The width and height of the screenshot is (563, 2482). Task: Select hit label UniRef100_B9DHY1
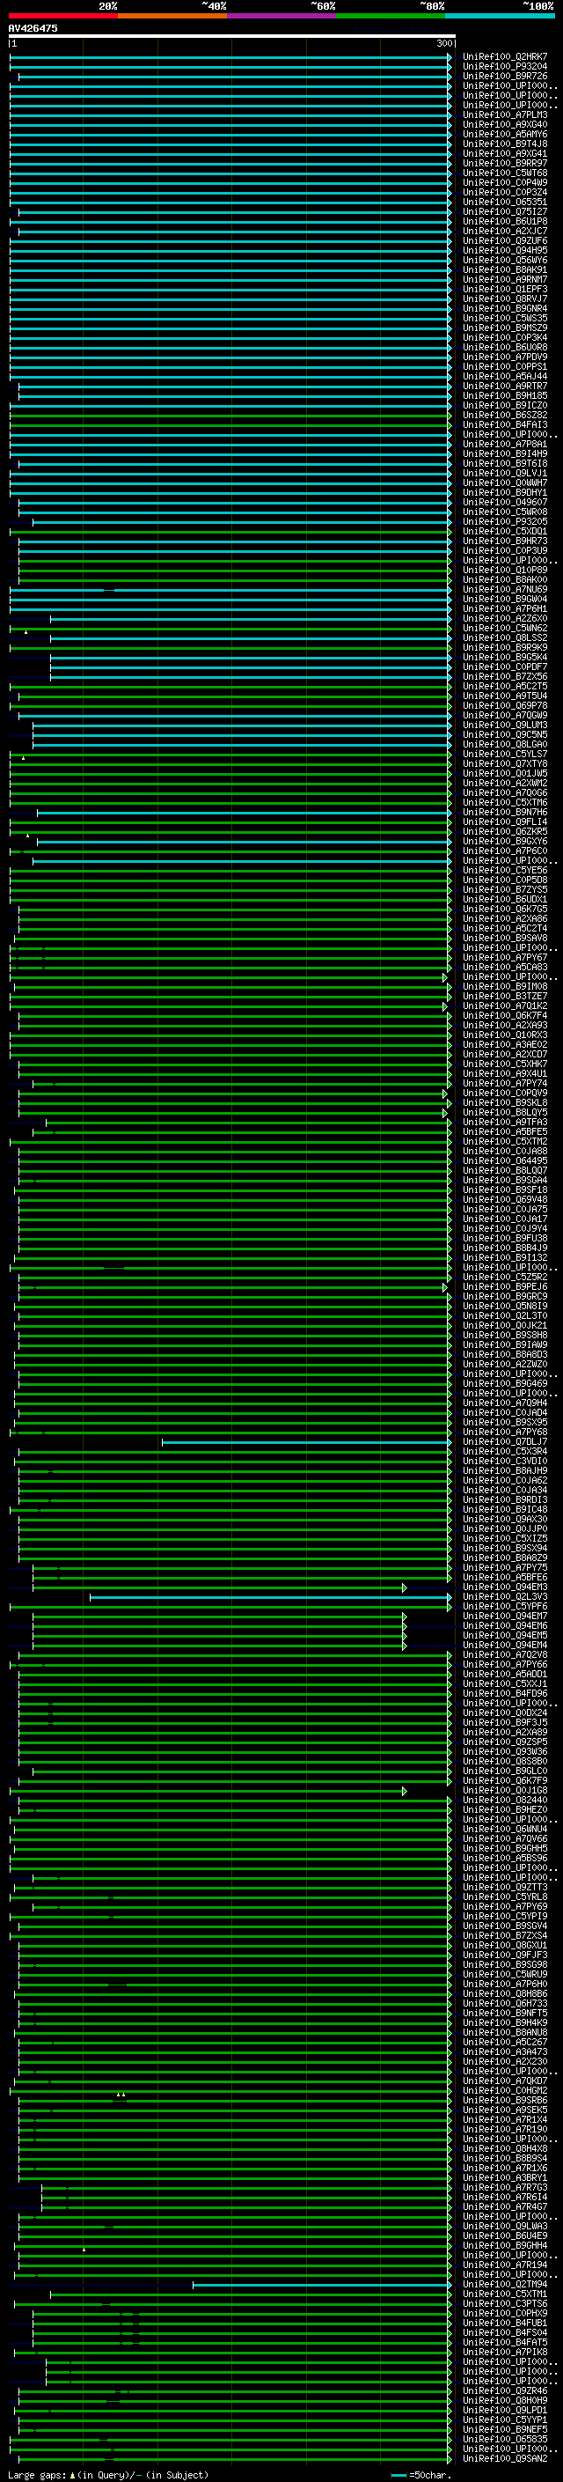(x=504, y=492)
